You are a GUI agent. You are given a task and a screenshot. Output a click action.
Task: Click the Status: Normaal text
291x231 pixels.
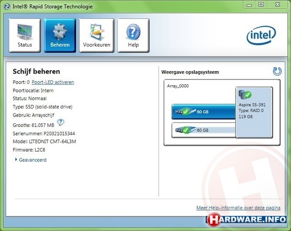click(x=30, y=98)
